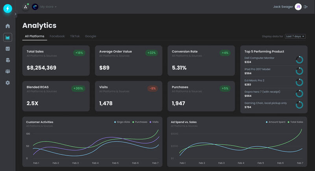
Task: Click the lightning bolt app logo
Action: [8, 9]
